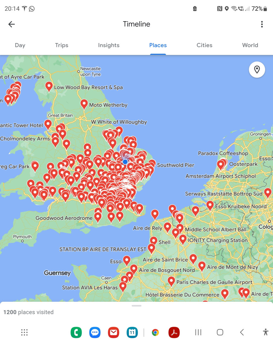This screenshot has height=342, width=273.
Task: Open the green Phone app
Action: tap(76, 332)
